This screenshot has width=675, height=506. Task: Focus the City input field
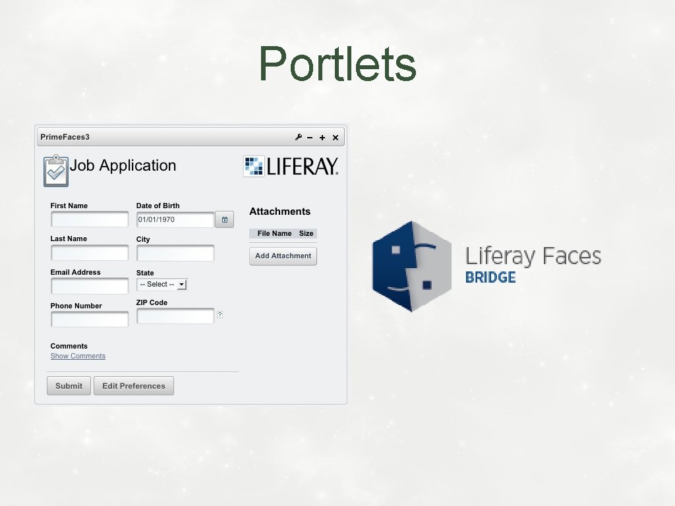[175, 253]
